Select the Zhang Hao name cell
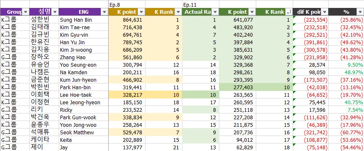The image size is (364, 151). 83,58
